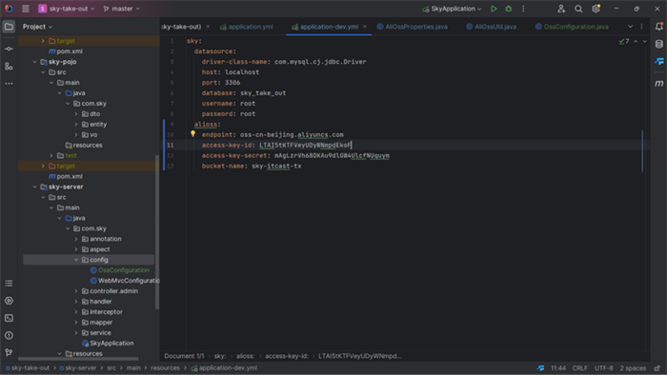Open the Maven tool window
This screenshot has height=375, width=667.
659,83
